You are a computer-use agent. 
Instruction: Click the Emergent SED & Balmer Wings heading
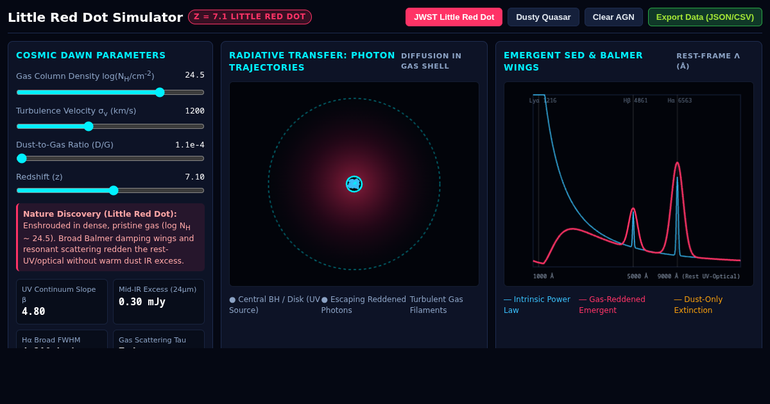(573, 62)
